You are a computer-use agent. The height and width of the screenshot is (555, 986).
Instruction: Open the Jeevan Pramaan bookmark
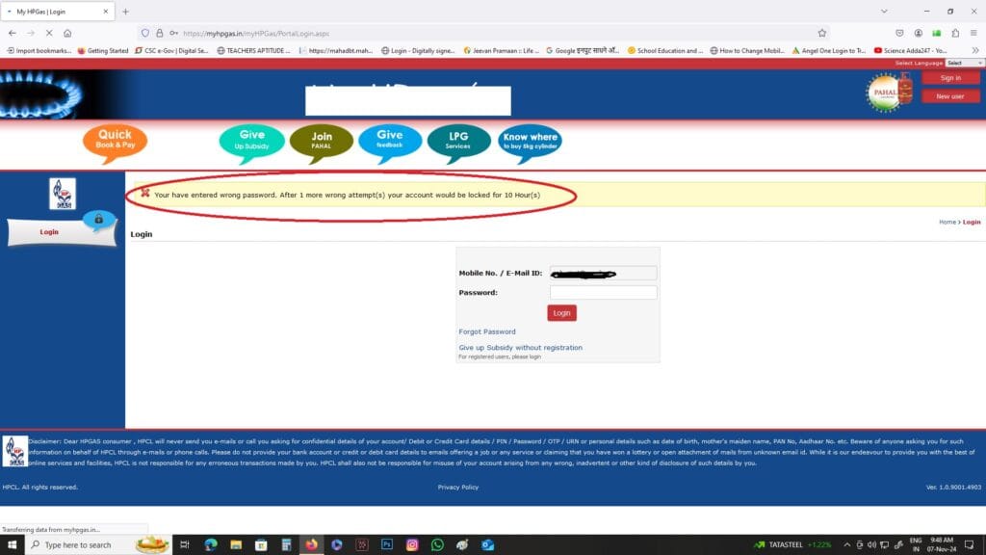click(x=501, y=50)
